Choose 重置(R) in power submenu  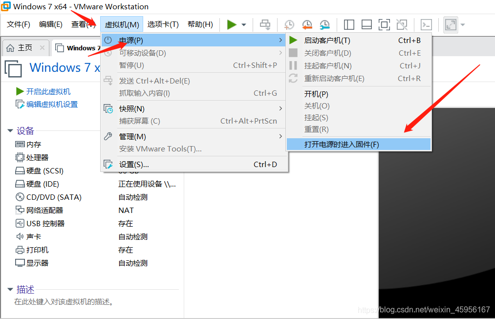pyautogui.click(x=359, y=129)
